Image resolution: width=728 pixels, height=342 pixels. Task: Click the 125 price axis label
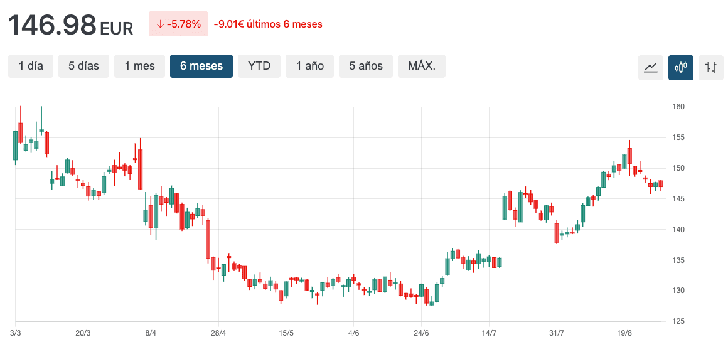679,321
